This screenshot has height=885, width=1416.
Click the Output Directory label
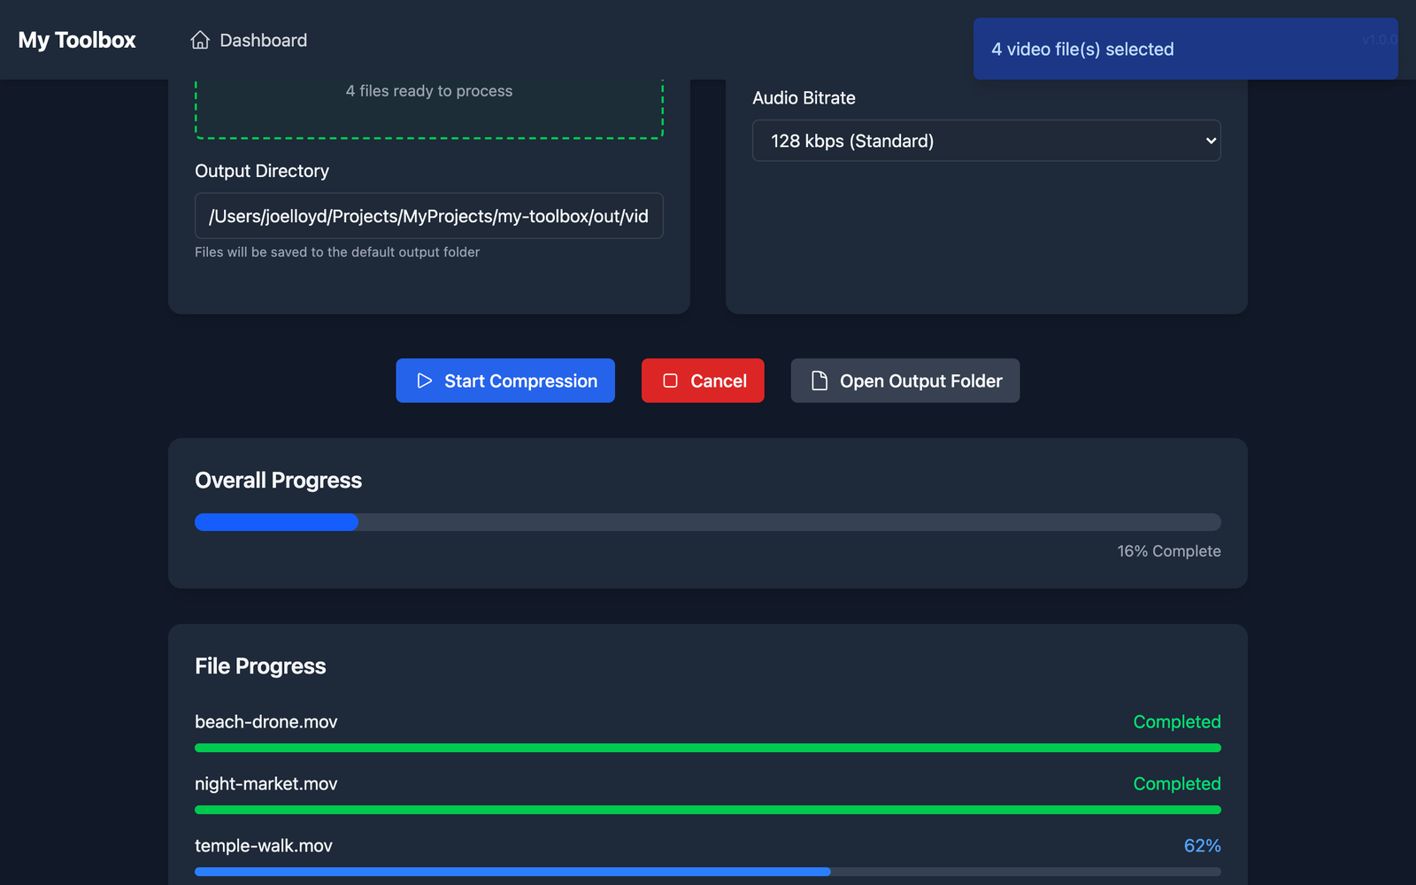point(262,171)
